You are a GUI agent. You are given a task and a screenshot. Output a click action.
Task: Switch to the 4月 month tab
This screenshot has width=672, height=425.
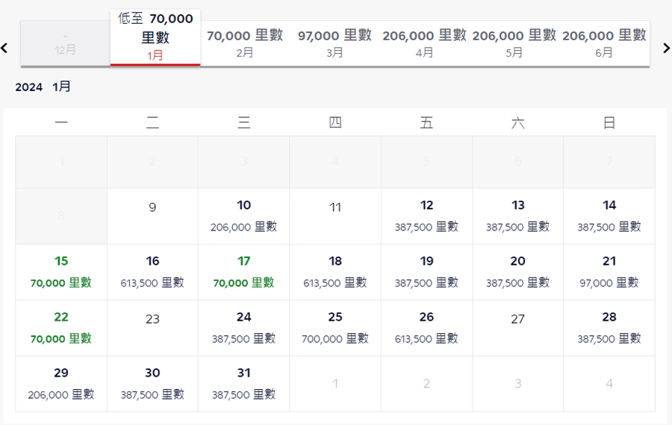click(424, 43)
